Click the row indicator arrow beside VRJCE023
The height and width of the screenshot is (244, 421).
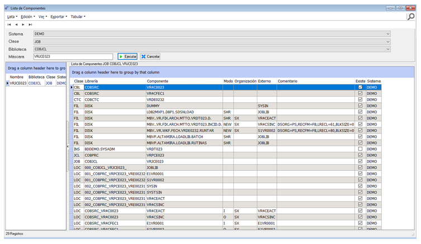[7, 83]
